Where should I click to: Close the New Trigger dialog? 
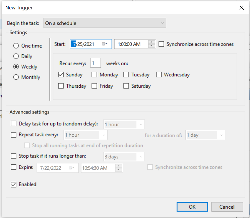point(241,8)
